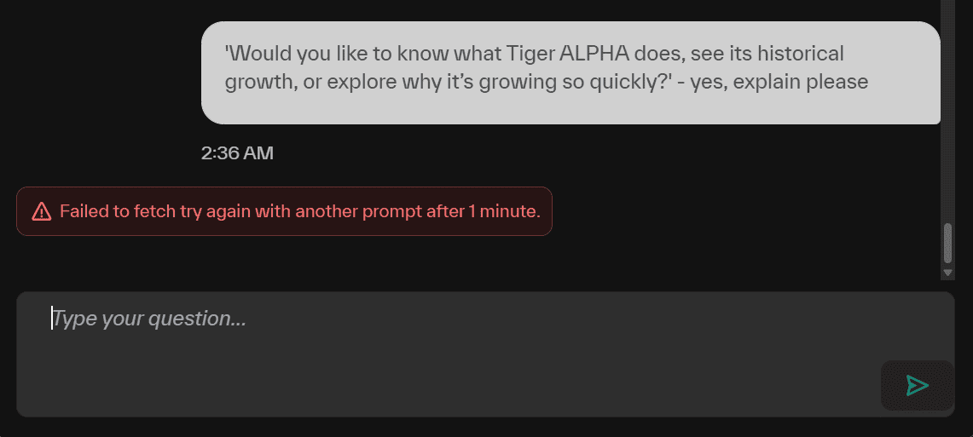Image resolution: width=973 pixels, height=437 pixels.
Task: Click the warning triangle icon in the error
Action: pyautogui.click(x=41, y=211)
